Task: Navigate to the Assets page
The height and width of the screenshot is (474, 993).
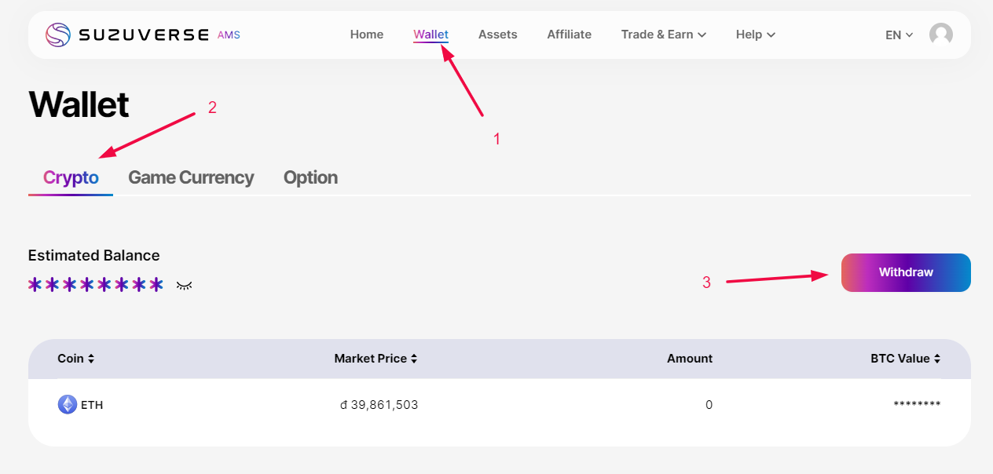Action: click(497, 35)
